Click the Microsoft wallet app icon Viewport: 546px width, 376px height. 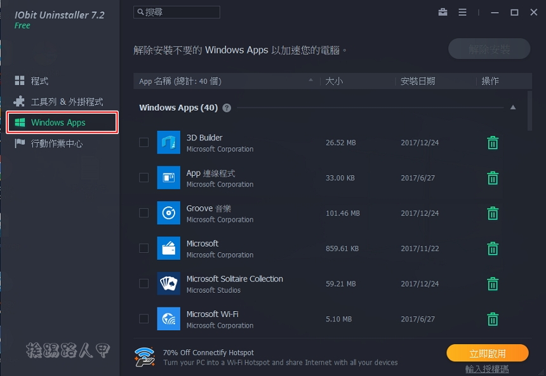(x=168, y=248)
